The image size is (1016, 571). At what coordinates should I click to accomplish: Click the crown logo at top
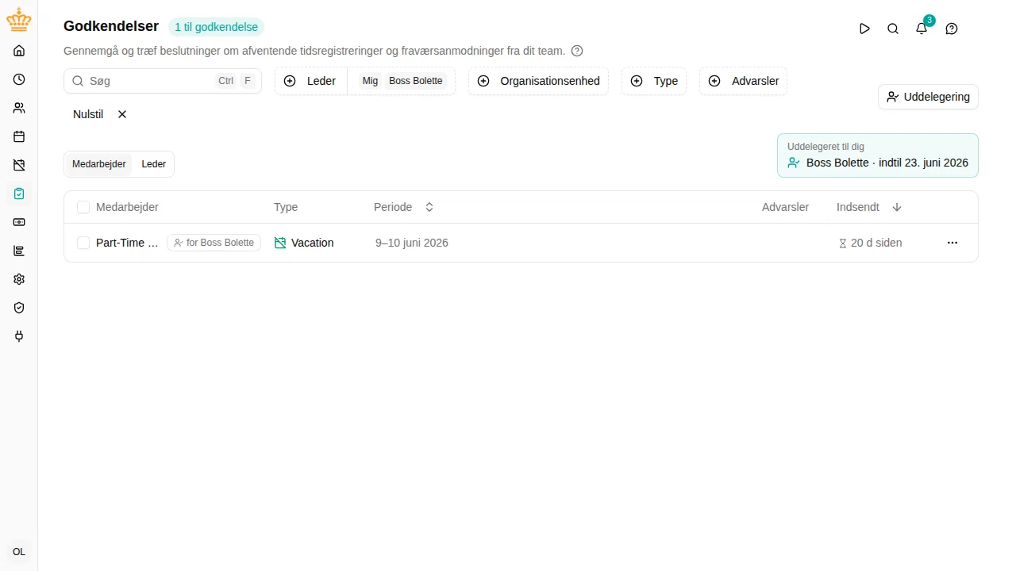pyautogui.click(x=19, y=21)
